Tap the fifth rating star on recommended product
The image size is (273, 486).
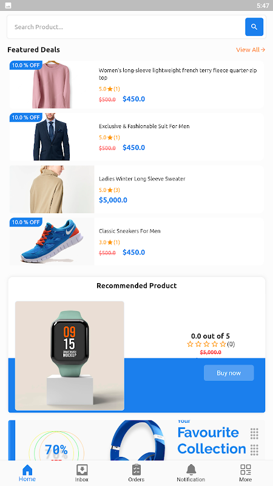[223, 344]
